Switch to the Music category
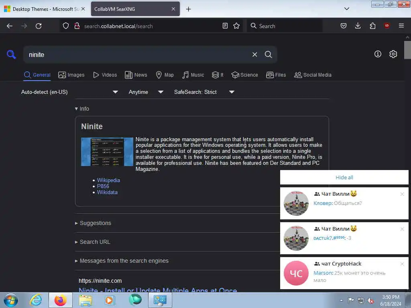The image size is (411, 308). click(193, 75)
